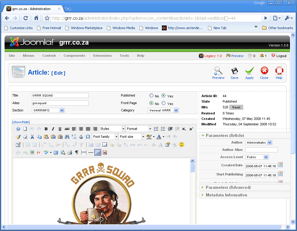Click the cleanup messy code broom icon
Image resolution: width=297 pixels, height=231 pixels.
pyautogui.click(x=18, y=137)
